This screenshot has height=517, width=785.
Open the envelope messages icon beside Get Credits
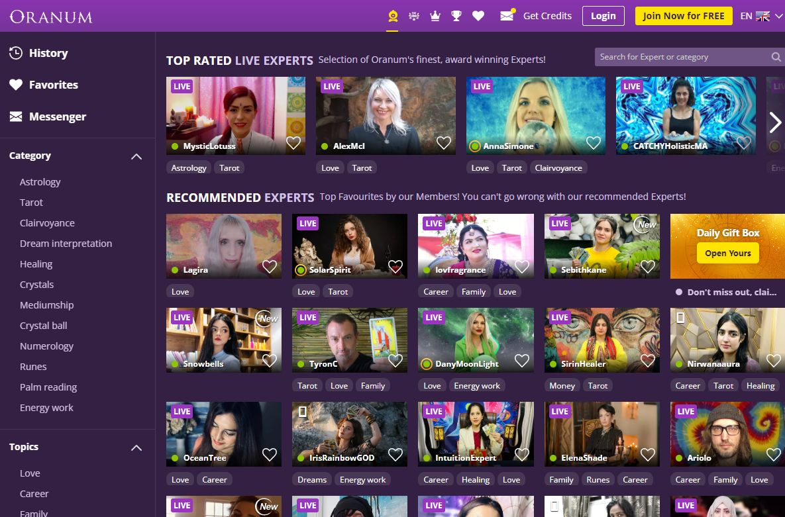coord(507,15)
